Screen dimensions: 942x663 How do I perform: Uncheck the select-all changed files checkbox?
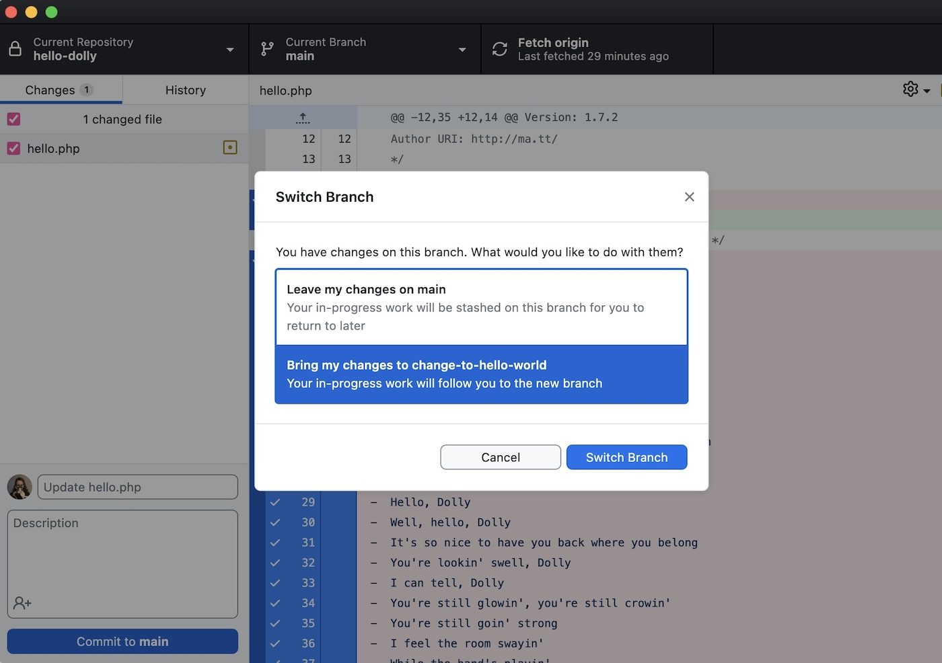click(13, 119)
